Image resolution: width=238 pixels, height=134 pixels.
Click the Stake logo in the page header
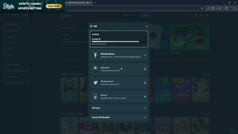[66, 15]
